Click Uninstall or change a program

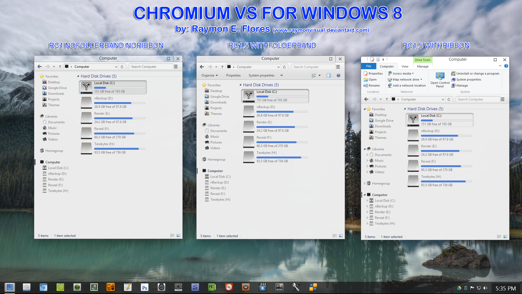pyautogui.click(x=475, y=73)
